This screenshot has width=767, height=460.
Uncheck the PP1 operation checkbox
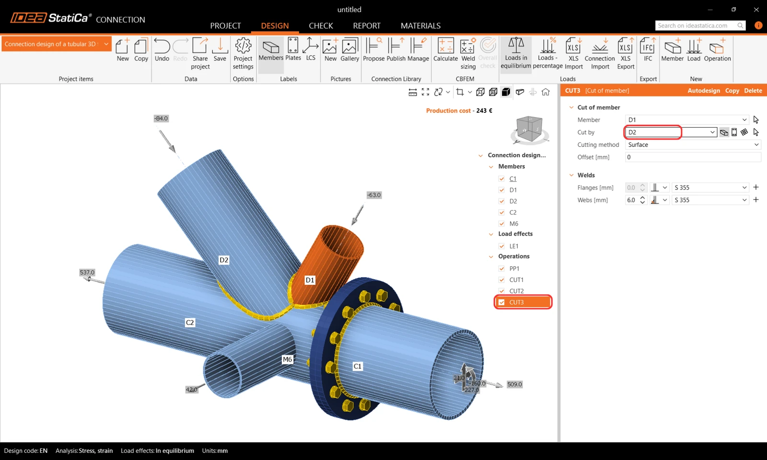(501, 269)
